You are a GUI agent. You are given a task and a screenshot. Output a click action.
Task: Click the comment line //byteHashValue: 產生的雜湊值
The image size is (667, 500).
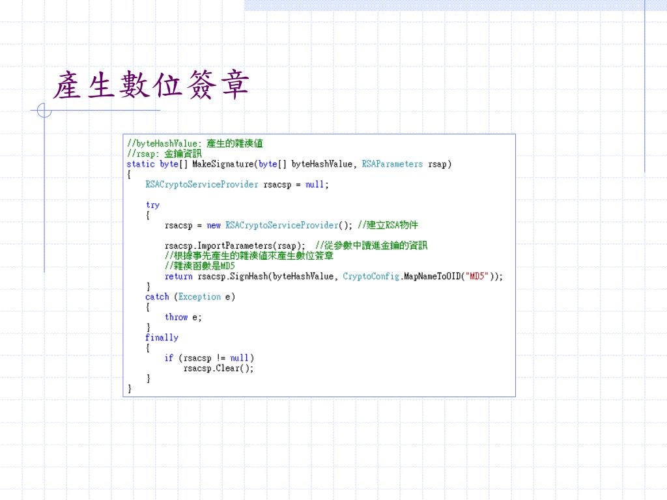click(195, 143)
